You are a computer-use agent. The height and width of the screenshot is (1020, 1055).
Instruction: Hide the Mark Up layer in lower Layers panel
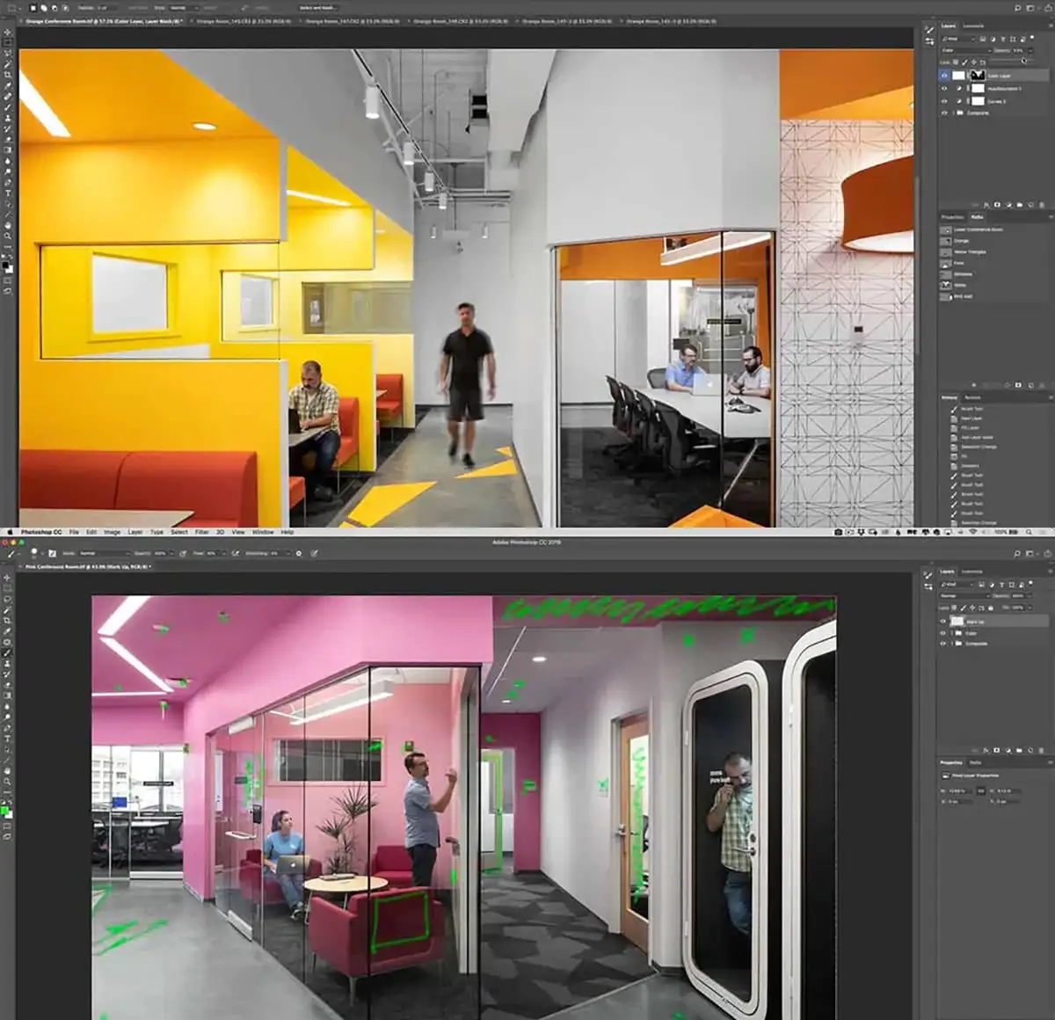(944, 622)
